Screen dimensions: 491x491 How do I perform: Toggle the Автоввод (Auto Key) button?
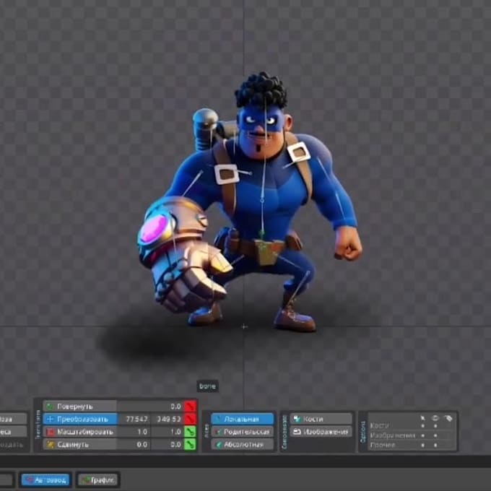pyautogui.click(x=45, y=479)
